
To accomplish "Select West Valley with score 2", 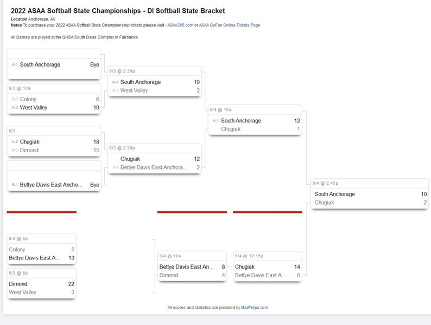I will 134,91.
